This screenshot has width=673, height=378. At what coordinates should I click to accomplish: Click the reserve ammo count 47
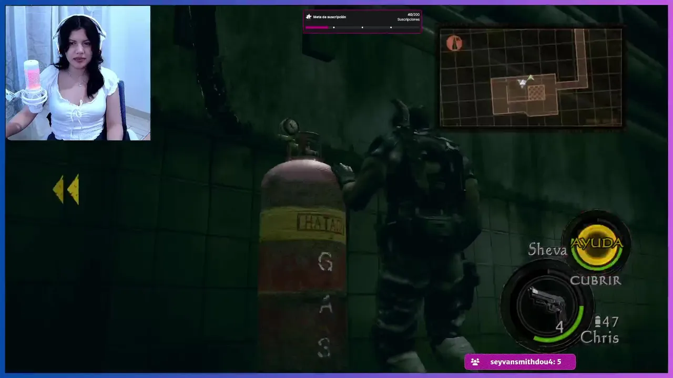pyautogui.click(x=611, y=321)
